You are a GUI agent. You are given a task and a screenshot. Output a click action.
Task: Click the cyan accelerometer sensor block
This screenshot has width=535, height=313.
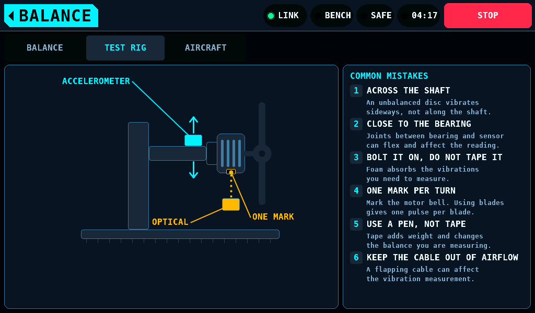(x=193, y=140)
